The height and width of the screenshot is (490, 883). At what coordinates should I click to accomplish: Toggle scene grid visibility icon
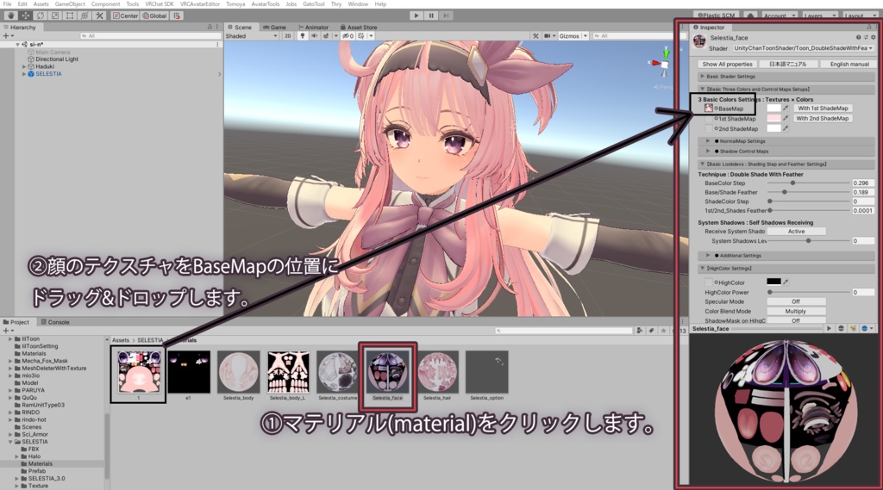pyautogui.click(x=361, y=36)
